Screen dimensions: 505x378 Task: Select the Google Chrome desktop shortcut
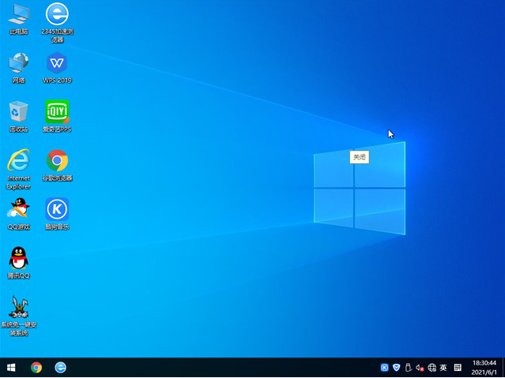57,161
